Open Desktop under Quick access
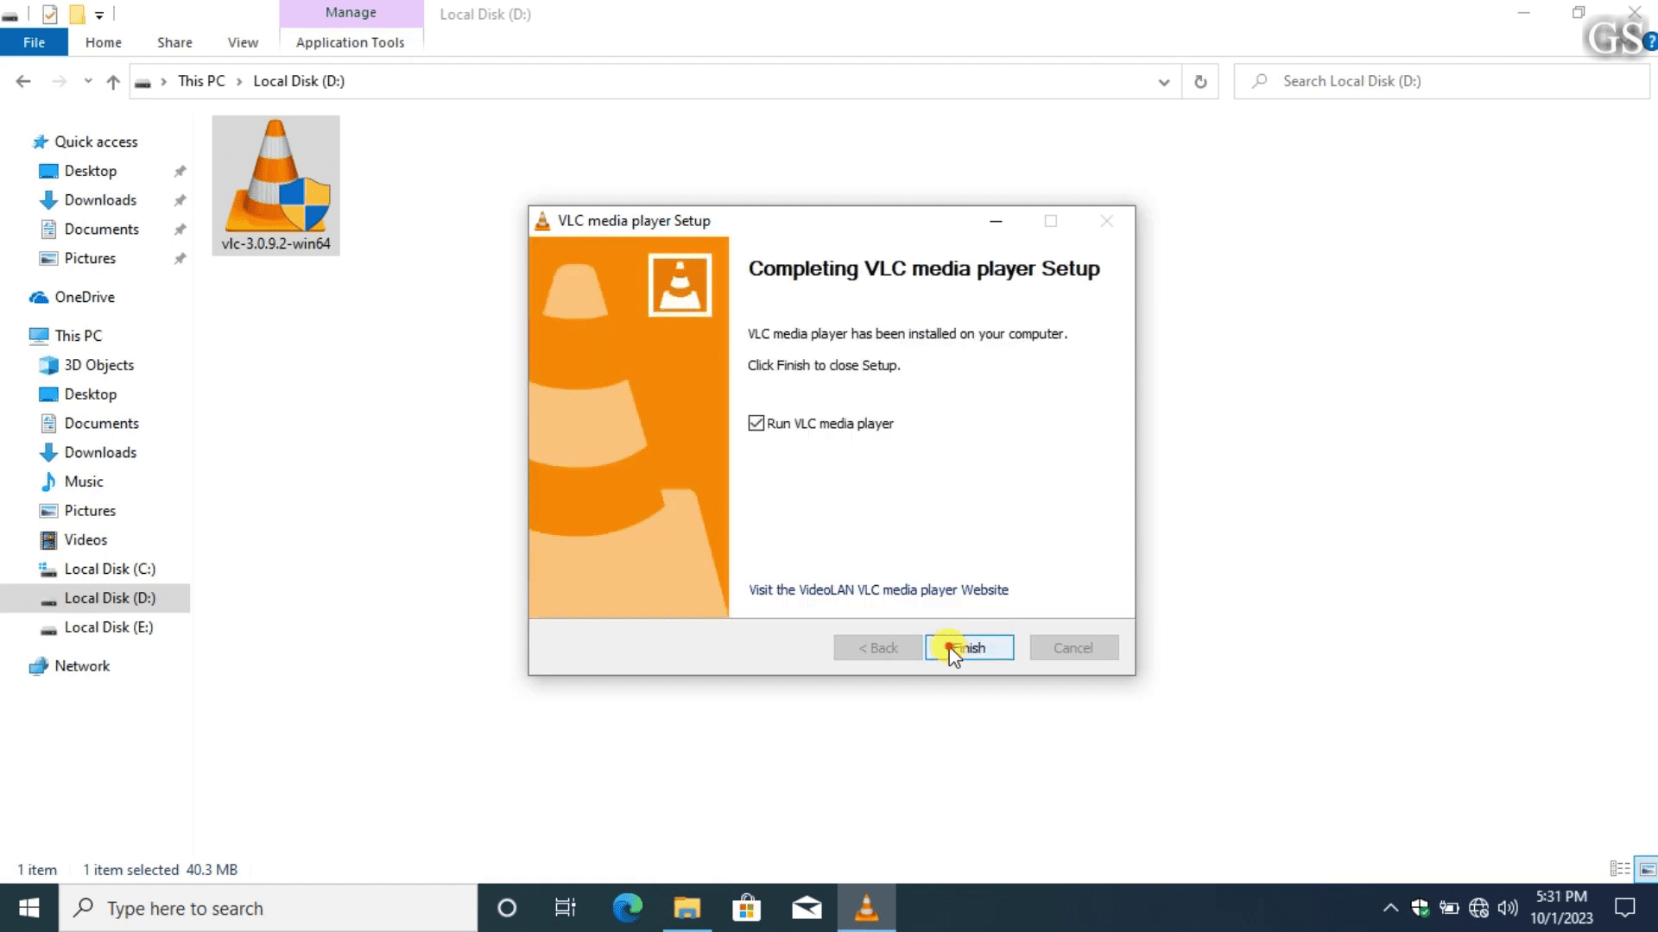 (x=91, y=171)
